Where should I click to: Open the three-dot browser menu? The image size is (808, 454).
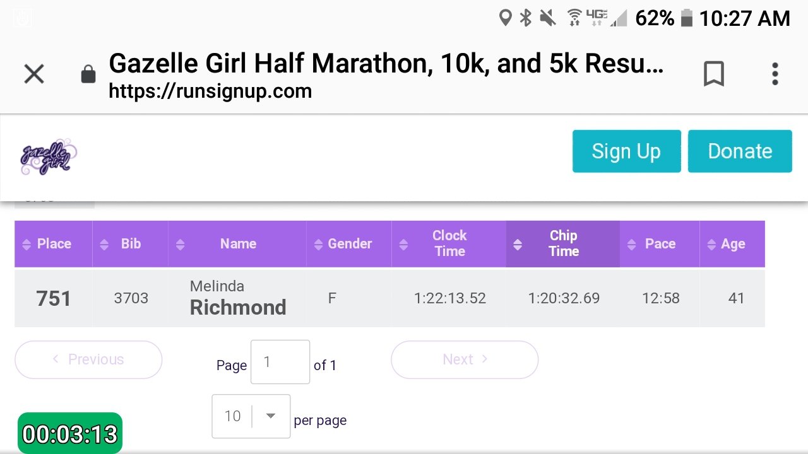pyautogui.click(x=775, y=74)
